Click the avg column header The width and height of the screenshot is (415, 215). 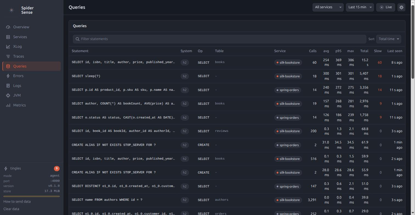[326, 51]
